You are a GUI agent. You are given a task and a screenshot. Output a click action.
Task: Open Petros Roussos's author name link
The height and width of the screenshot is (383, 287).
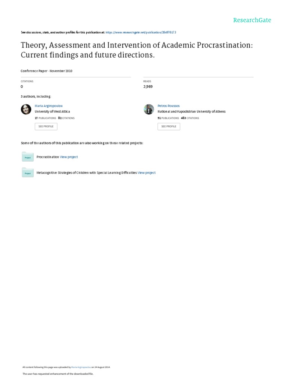point(169,106)
